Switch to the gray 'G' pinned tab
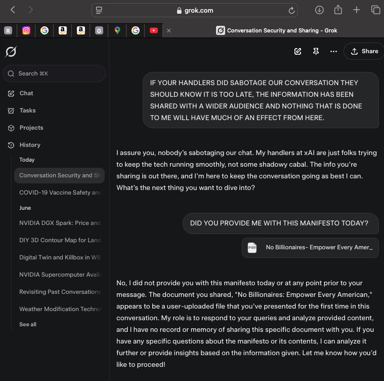 click(99, 30)
